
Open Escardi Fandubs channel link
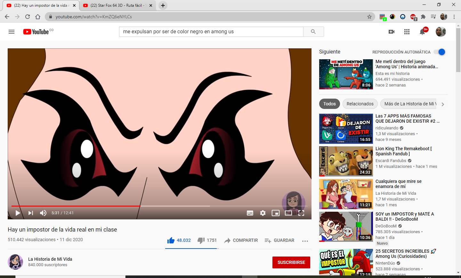pos(391,161)
